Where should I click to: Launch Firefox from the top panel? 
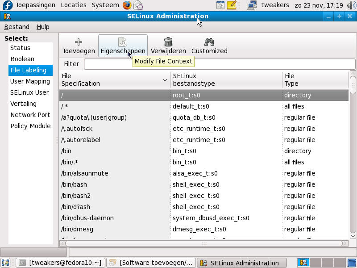click(127, 5)
